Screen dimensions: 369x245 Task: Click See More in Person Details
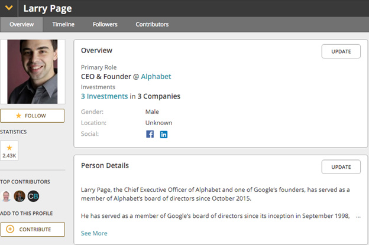94,233
